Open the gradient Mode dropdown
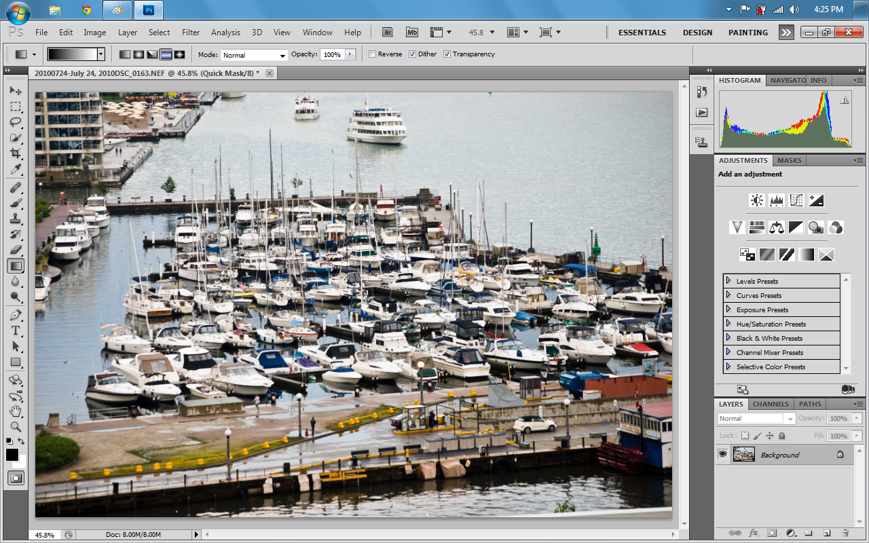 pos(254,55)
